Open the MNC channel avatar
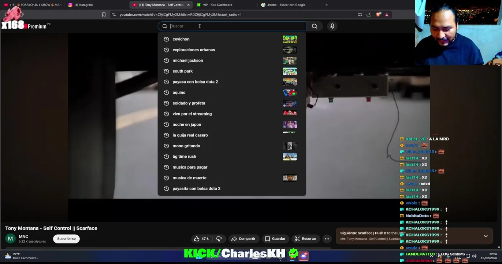502x264 pixels. point(10,239)
